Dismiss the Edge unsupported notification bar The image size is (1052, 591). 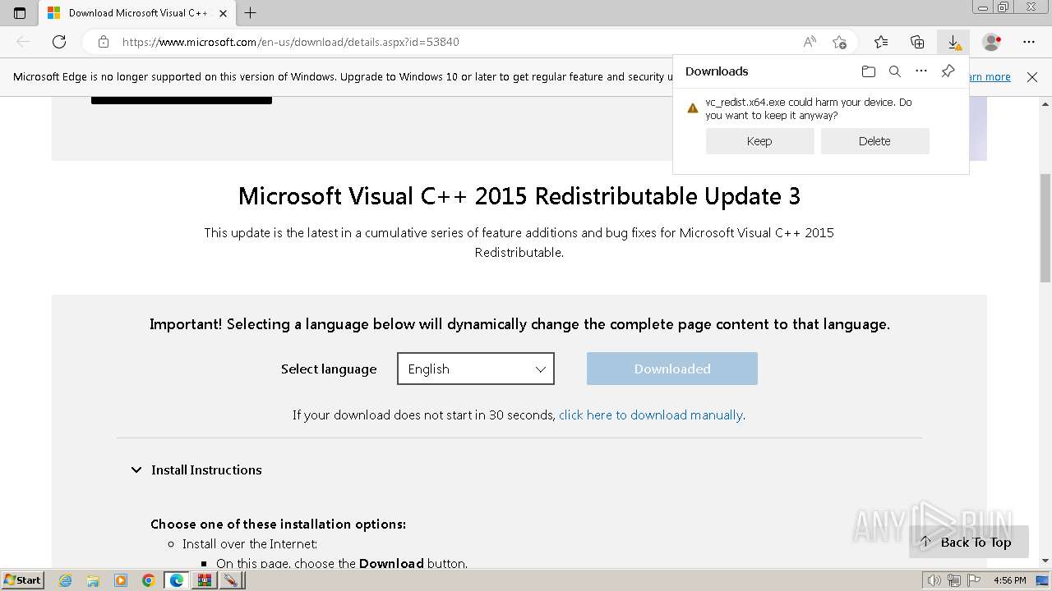(x=1032, y=77)
